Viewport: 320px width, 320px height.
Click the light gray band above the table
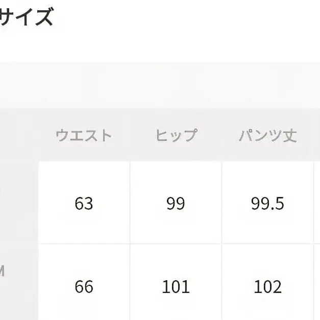coord(160,85)
